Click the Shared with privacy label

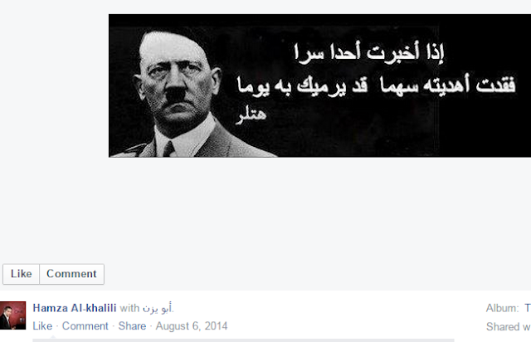point(509,327)
